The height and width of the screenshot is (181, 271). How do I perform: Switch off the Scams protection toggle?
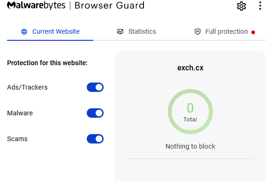[95, 139]
